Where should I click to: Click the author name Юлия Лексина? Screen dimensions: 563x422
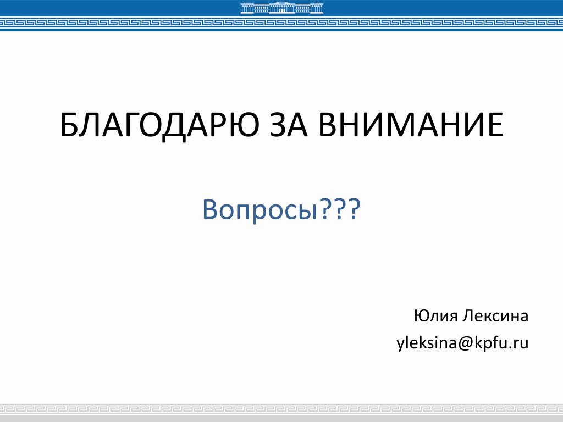point(471,316)
